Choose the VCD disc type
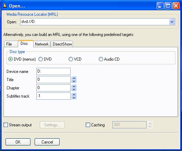This screenshot has height=151, width=182. click(x=71, y=59)
